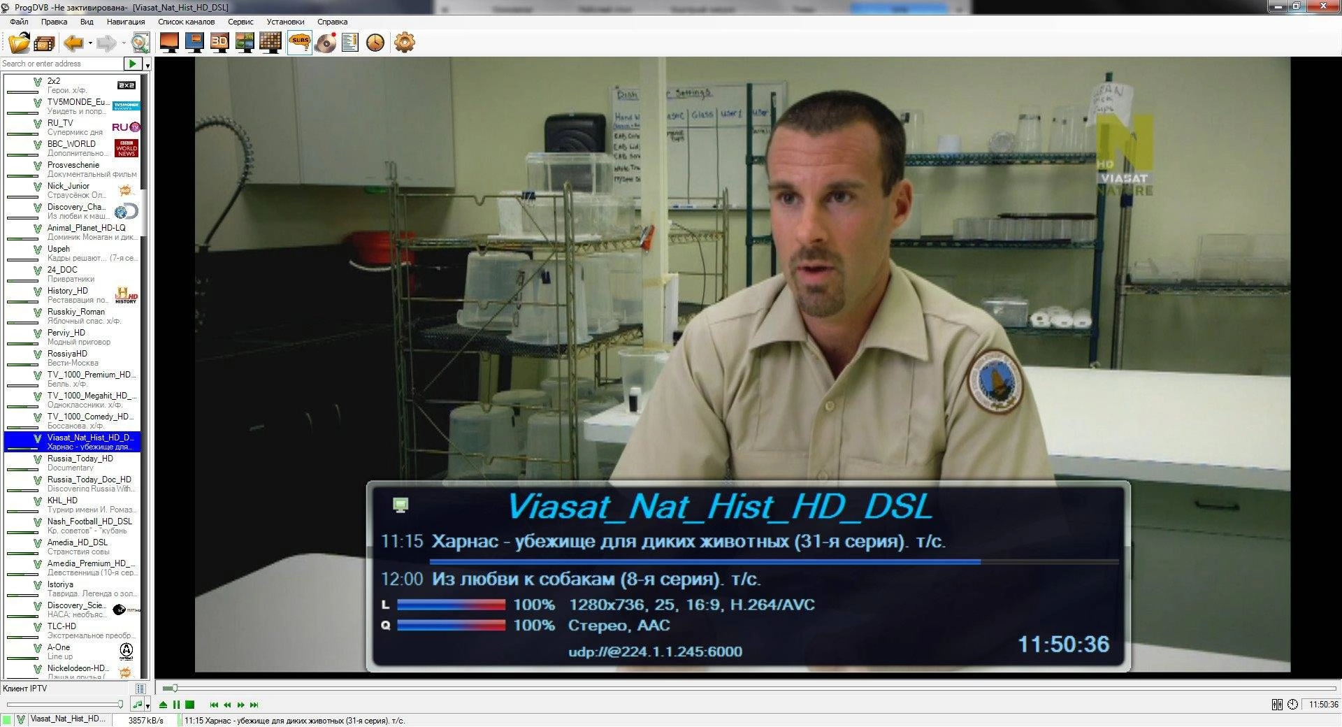Rewind with the green double-left arrows
The image size is (1342, 727).
point(227,705)
